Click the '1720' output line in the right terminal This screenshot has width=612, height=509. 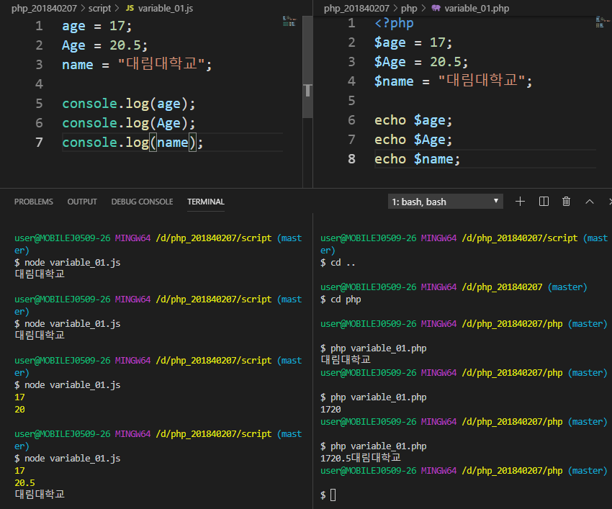click(x=330, y=410)
